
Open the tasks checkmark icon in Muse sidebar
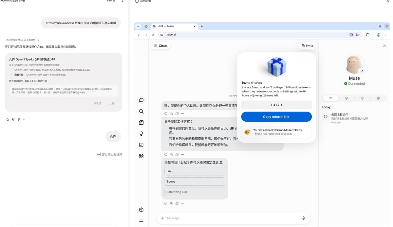[141, 145]
